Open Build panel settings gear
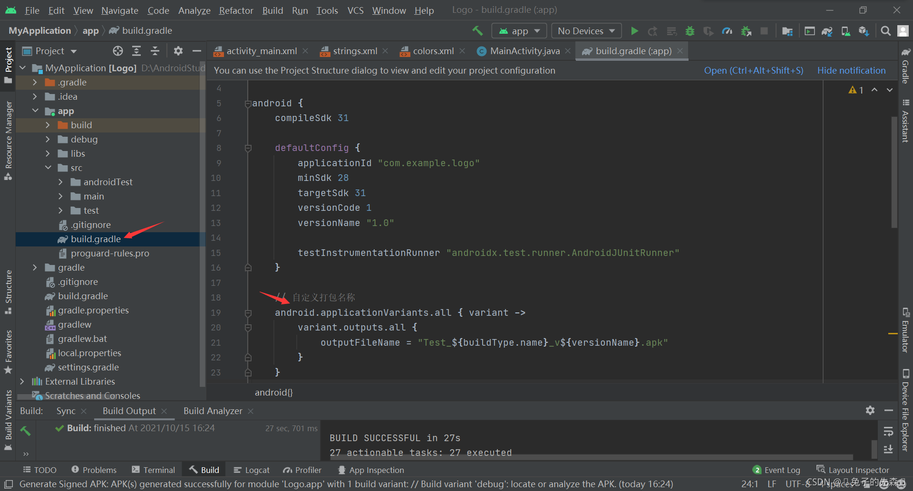This screenshot has height=491, width=913. pyautogui.click(x=870, y=410)
